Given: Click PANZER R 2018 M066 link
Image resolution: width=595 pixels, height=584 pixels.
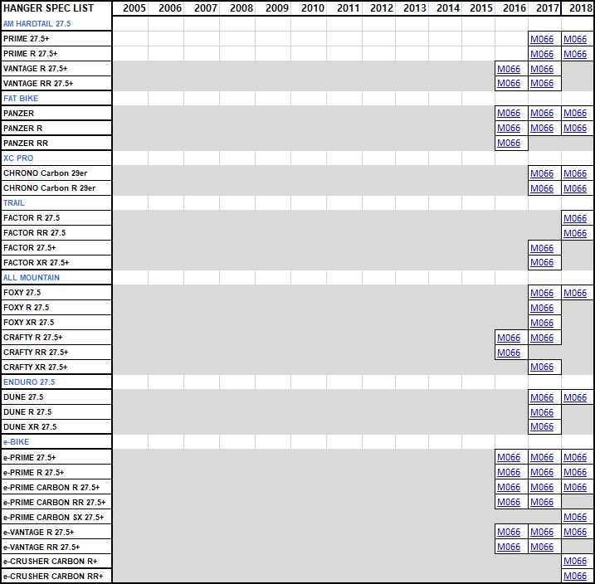Looking at the screenshot, I should coord(575,128).
